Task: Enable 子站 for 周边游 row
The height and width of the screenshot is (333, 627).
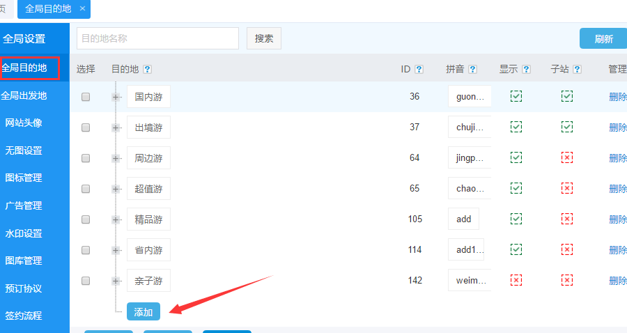Action: 567,158
